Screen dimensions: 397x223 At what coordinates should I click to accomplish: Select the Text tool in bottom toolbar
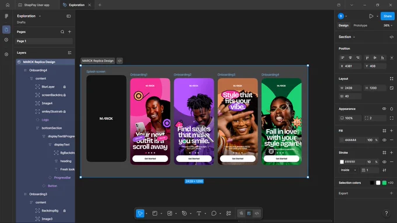click(x=199, y=214)
